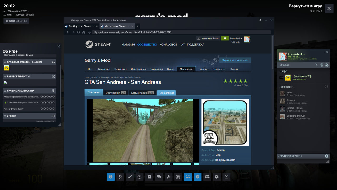The width and height of the screenshot is (337, 190).
Task: Click the browser home icon
Action: [84, 32]
